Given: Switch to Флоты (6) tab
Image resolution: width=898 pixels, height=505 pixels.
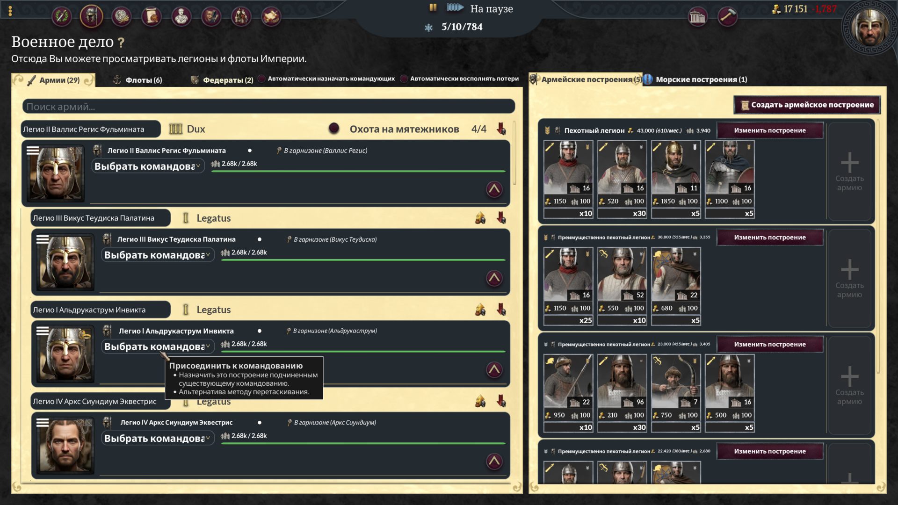Looking at the screenshot, I should (138, 80).
